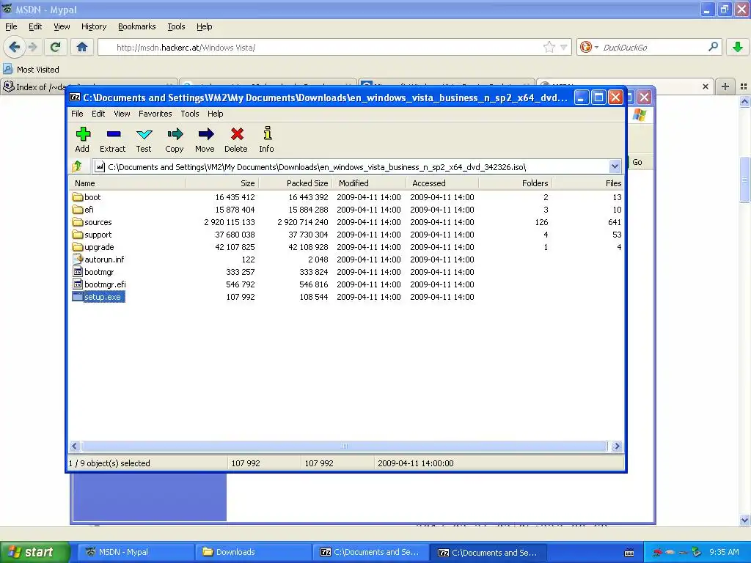This screenshot has width=751, height=563.
Task: Click the setup.exe file icon
Action: [78, 297]
